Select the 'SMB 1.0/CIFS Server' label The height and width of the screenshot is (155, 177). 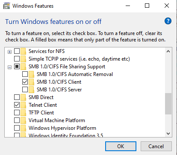click(59, 90)
